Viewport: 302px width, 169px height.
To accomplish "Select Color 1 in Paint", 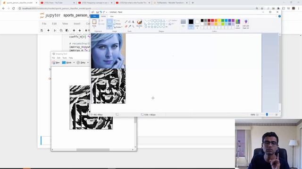I will point(191,24).
